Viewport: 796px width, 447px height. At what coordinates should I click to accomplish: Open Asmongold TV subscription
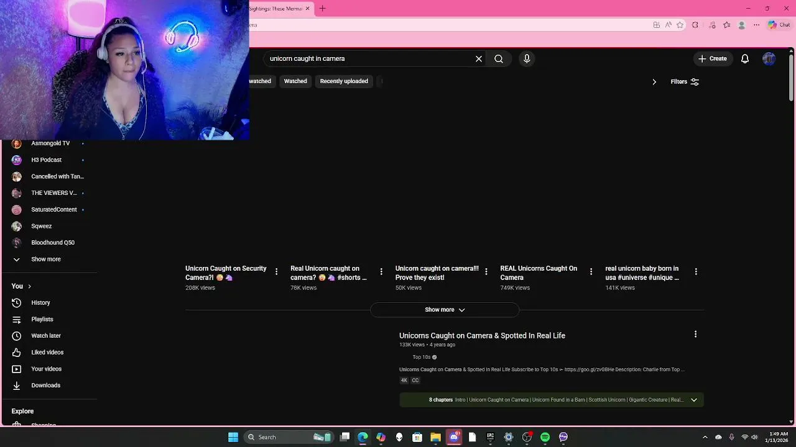tap(49, 143)
